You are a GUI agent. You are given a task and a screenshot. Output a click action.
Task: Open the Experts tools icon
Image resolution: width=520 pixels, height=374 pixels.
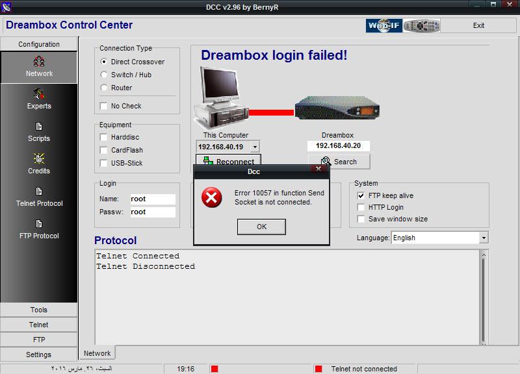[39, 94]
